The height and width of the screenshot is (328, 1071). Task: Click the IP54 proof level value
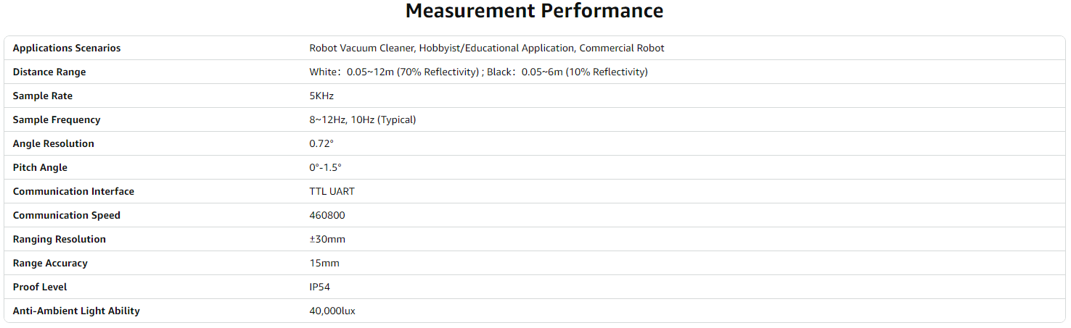pyautogui.click(x=320, y=287)
